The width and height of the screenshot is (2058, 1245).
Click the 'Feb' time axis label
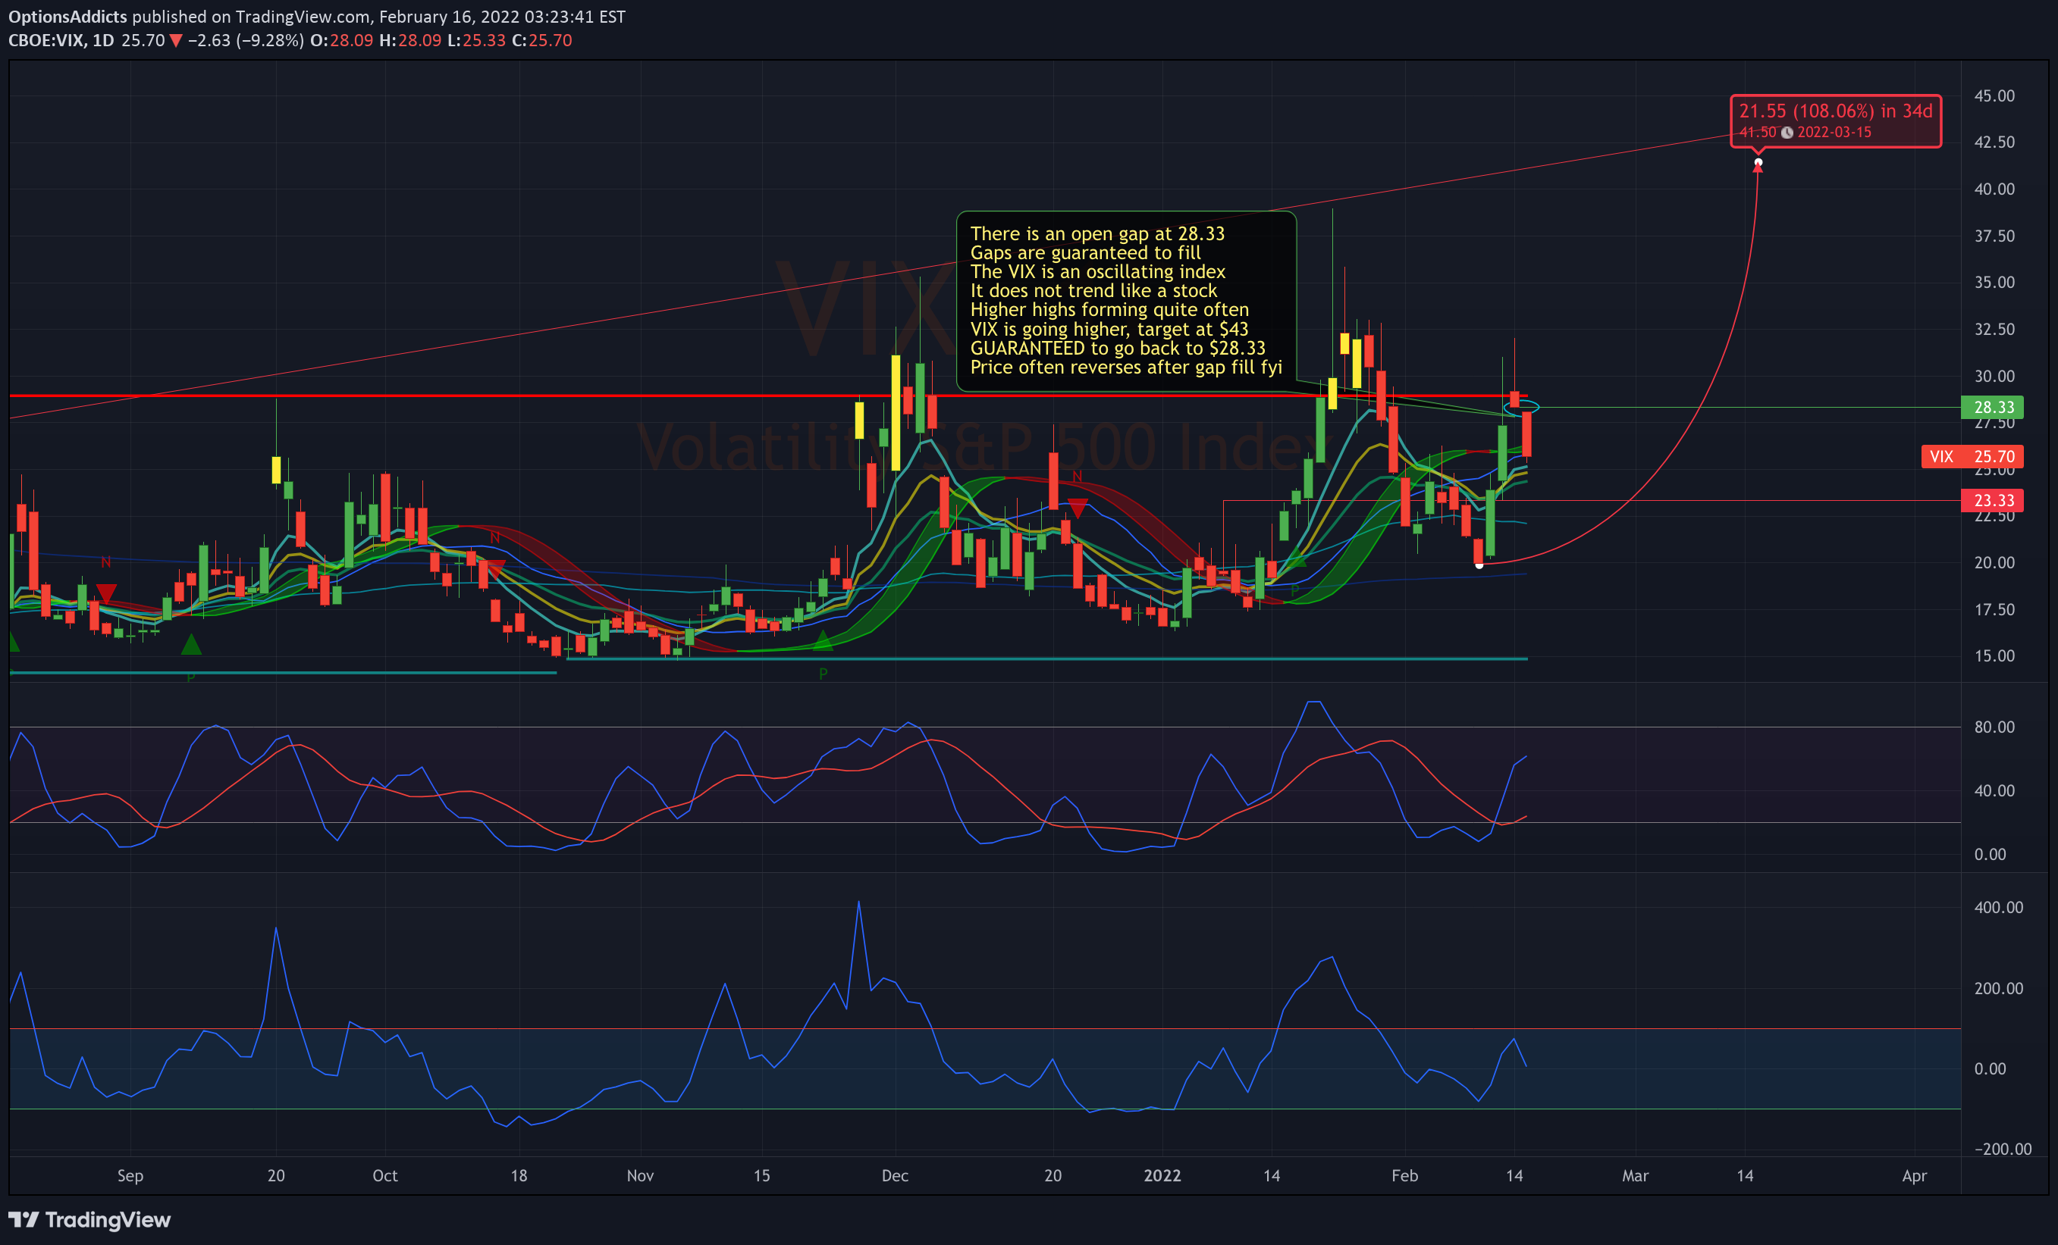(x=1405, y=1175)
